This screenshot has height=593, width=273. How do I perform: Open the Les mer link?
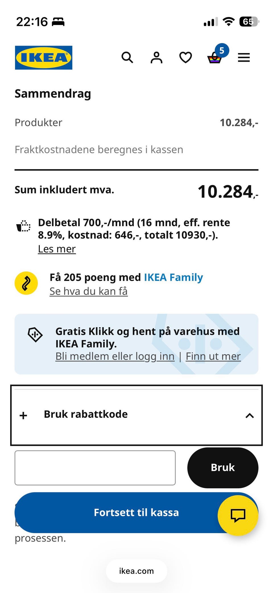(57, 249)
